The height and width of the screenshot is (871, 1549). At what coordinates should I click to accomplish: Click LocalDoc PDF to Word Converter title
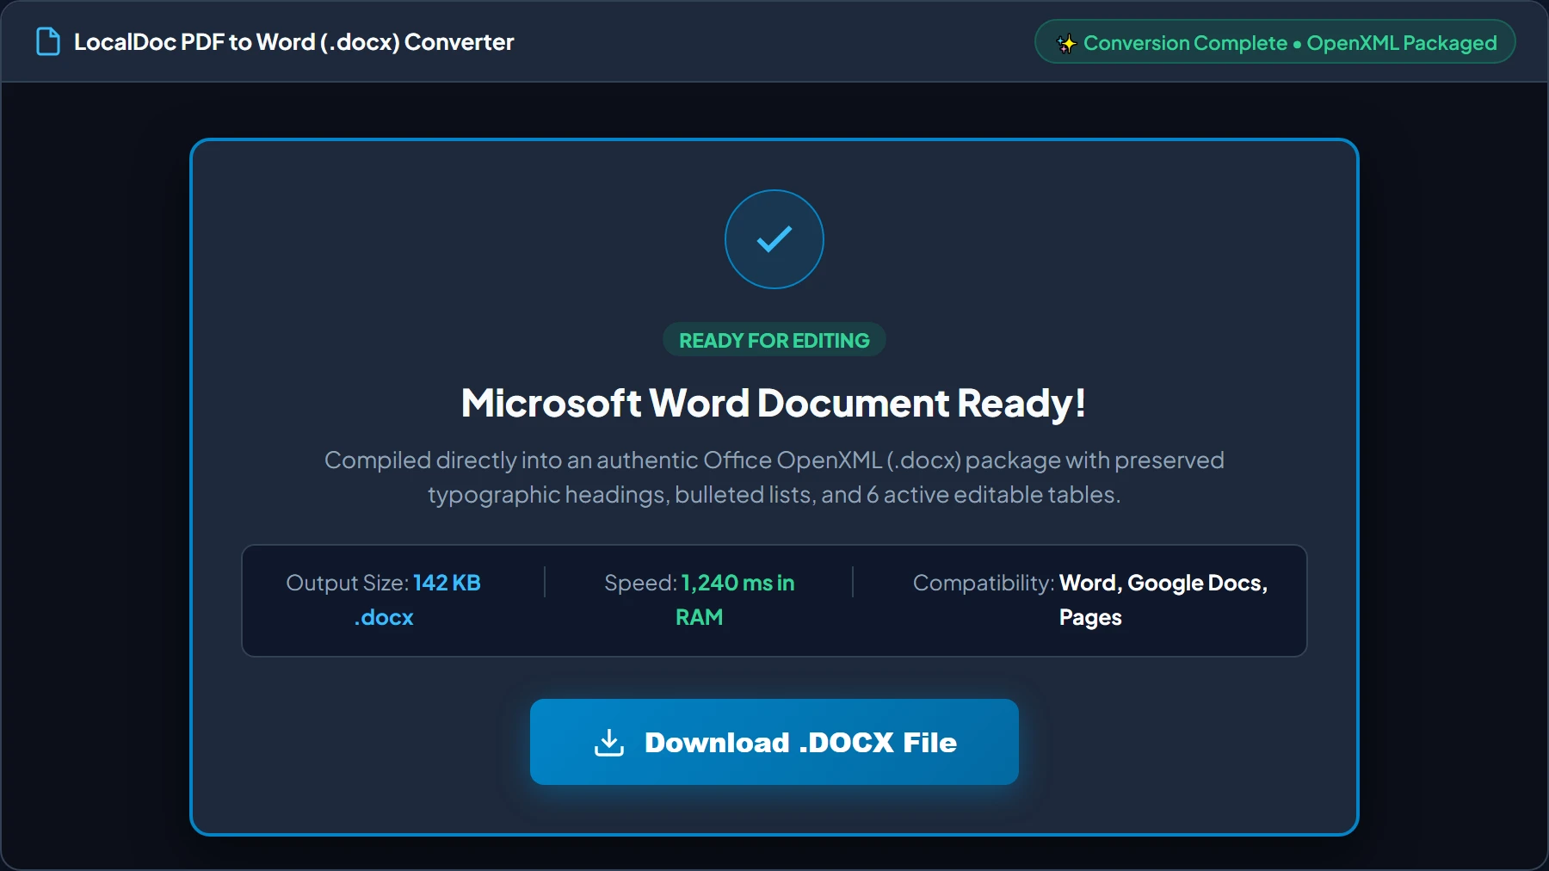[293, 41]
